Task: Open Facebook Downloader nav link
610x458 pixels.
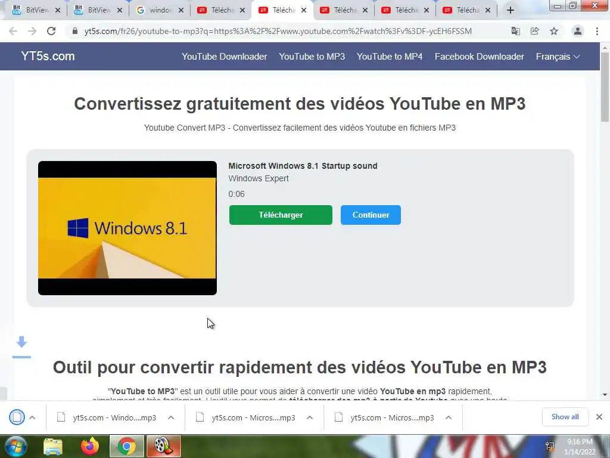Action: pos(480,57)
